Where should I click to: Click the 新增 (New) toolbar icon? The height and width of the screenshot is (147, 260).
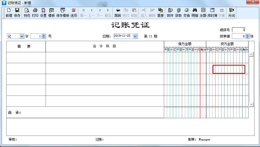[x=9, y=13]
